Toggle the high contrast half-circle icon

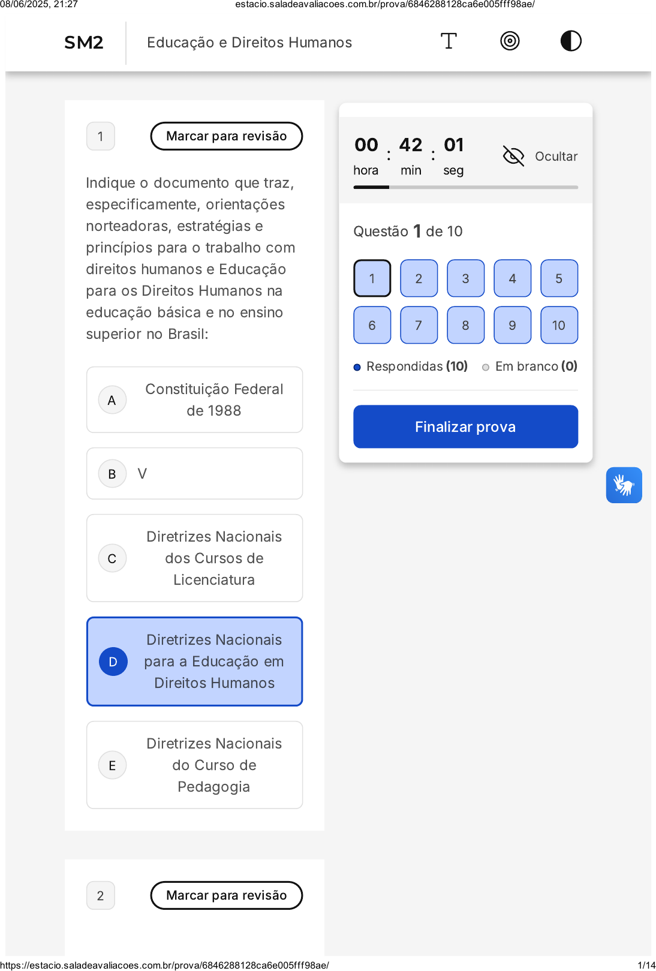[571, 41]
